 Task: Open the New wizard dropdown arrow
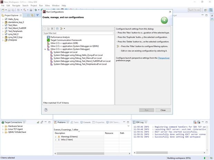click(x=6, y=10)
